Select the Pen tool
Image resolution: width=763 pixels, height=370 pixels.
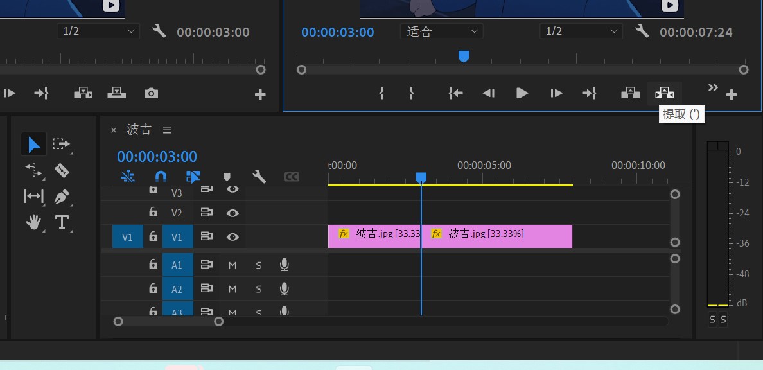(61, 197)
